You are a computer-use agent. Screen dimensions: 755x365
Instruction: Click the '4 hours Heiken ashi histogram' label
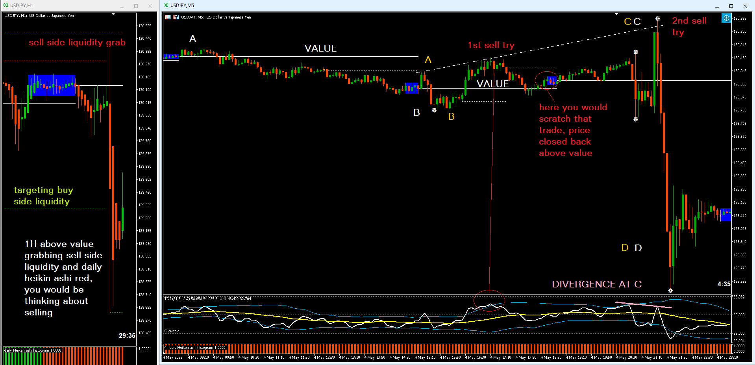pos(195,348)
